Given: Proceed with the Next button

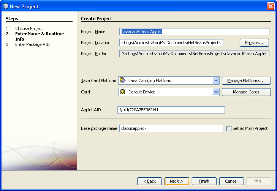Looking at the screenshot, I should (x=177, y=181).
